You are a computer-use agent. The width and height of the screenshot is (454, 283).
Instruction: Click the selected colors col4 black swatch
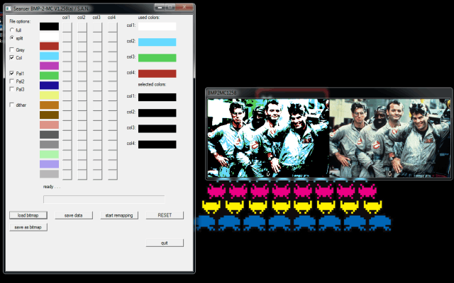click(x=157, y=144)
